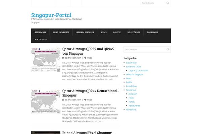Screen dimensions: 202x134
Task: Click Flüge tag under the QR939 post
Action: point(90,58)
